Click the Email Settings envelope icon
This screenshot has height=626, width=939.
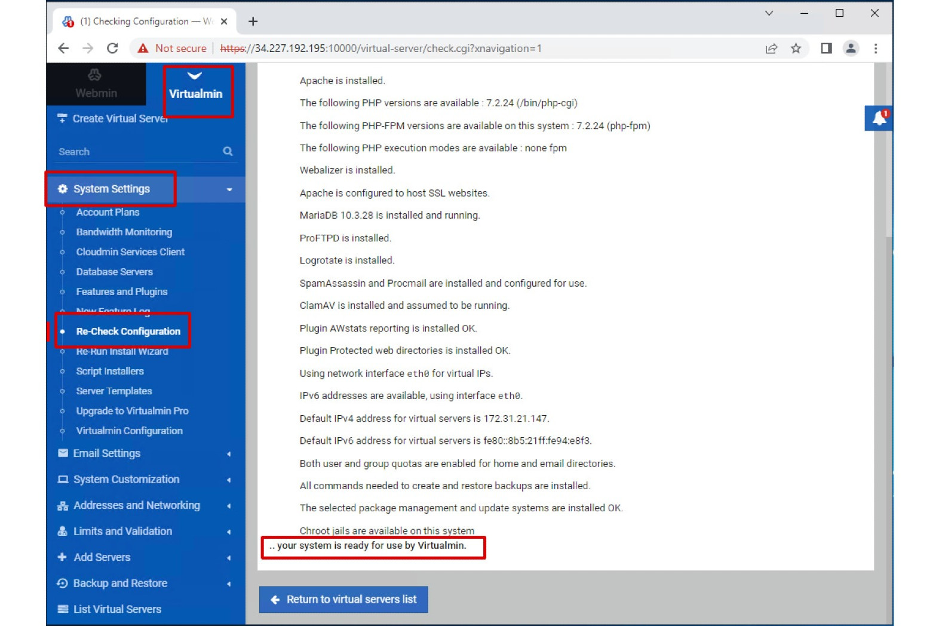63,453
